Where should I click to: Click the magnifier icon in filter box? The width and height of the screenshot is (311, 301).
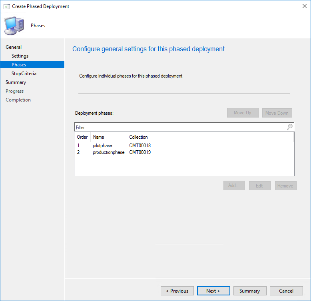(x=289, y=127)
